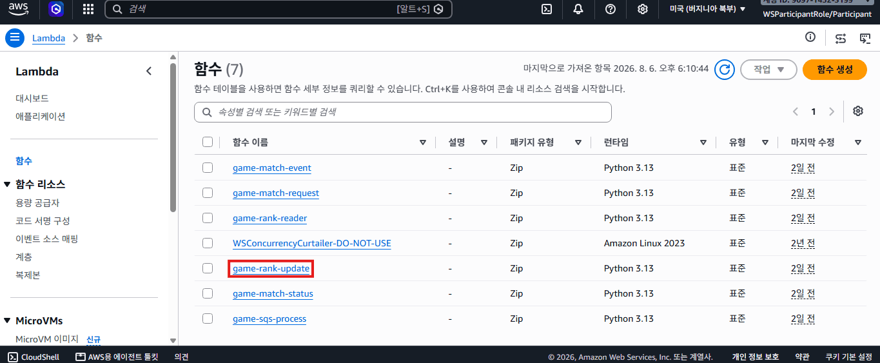880x363 pixels.
Task: Open 애플리케이션 in sidebar
Action: tap(41, 116)
